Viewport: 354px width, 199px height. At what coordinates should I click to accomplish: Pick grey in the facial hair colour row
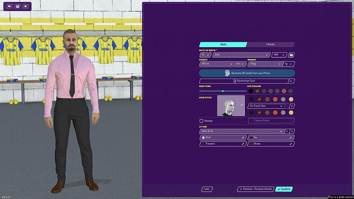tap(283, 113)
